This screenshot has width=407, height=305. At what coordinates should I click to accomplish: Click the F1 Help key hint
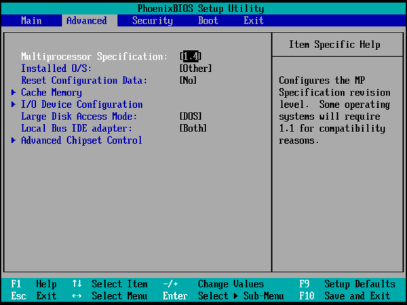(x=34, y=284)
